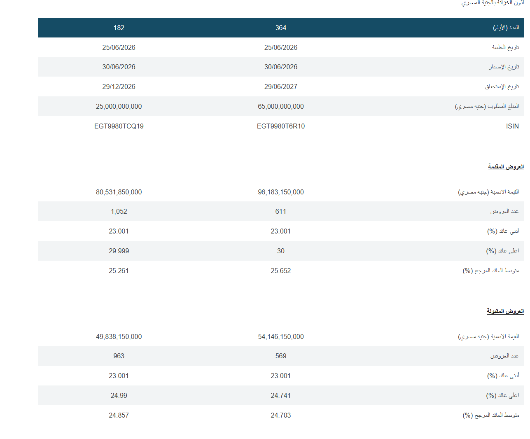Image resolution: width=530 pixels, height=439 pixels.
Task: Select submitted bids count 1,052
Action: pos(119,211)
